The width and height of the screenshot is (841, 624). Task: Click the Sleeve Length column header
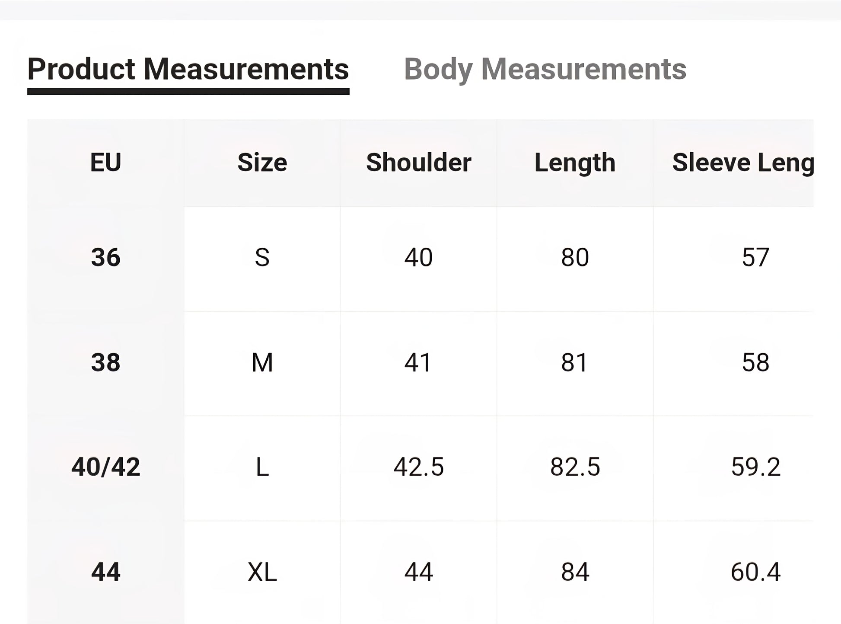[x=742, y=163]
